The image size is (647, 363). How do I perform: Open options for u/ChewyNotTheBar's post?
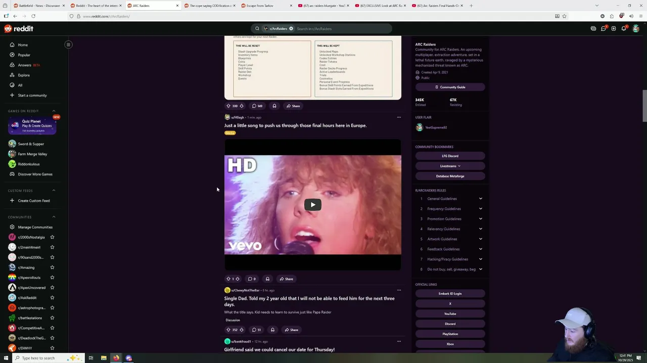coord(399,290)
